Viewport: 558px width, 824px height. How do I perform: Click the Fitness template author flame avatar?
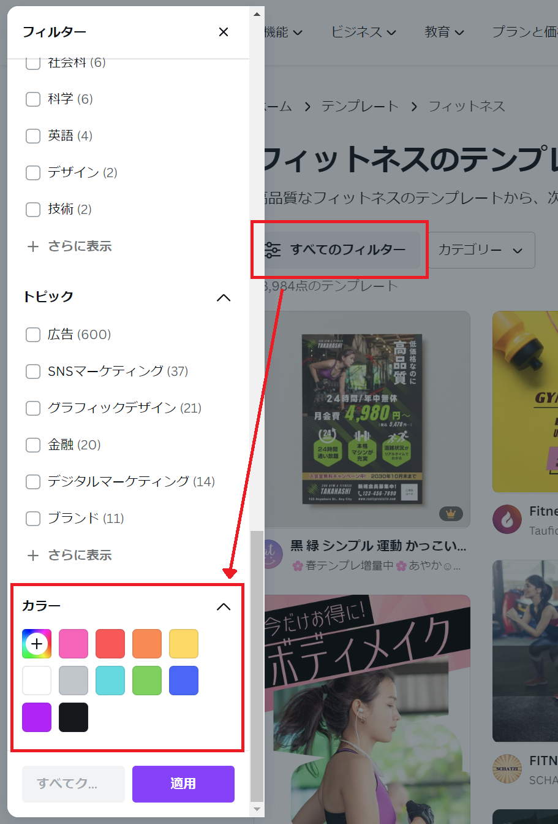[507, 519]
